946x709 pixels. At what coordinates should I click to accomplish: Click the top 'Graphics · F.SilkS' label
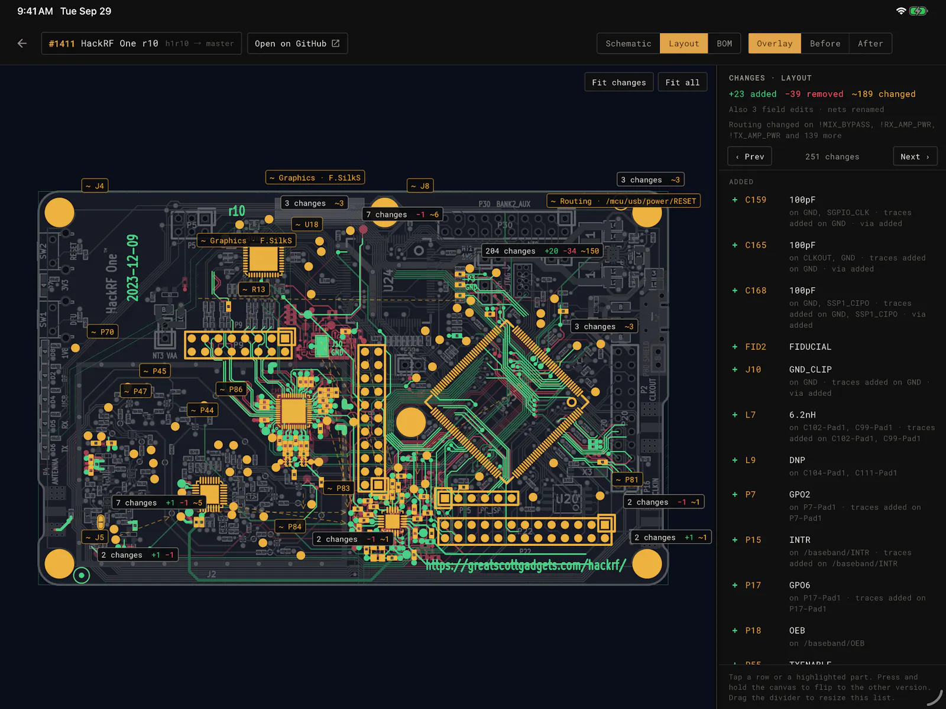(315, 177)
